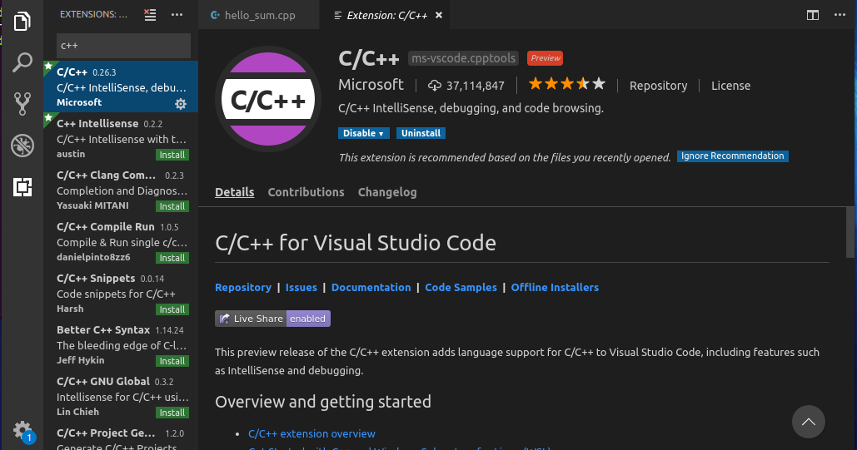This screenshot has height=450, width=857.
Task: Select C/C++ Project Ge... list entry
Action: (121, 437)
